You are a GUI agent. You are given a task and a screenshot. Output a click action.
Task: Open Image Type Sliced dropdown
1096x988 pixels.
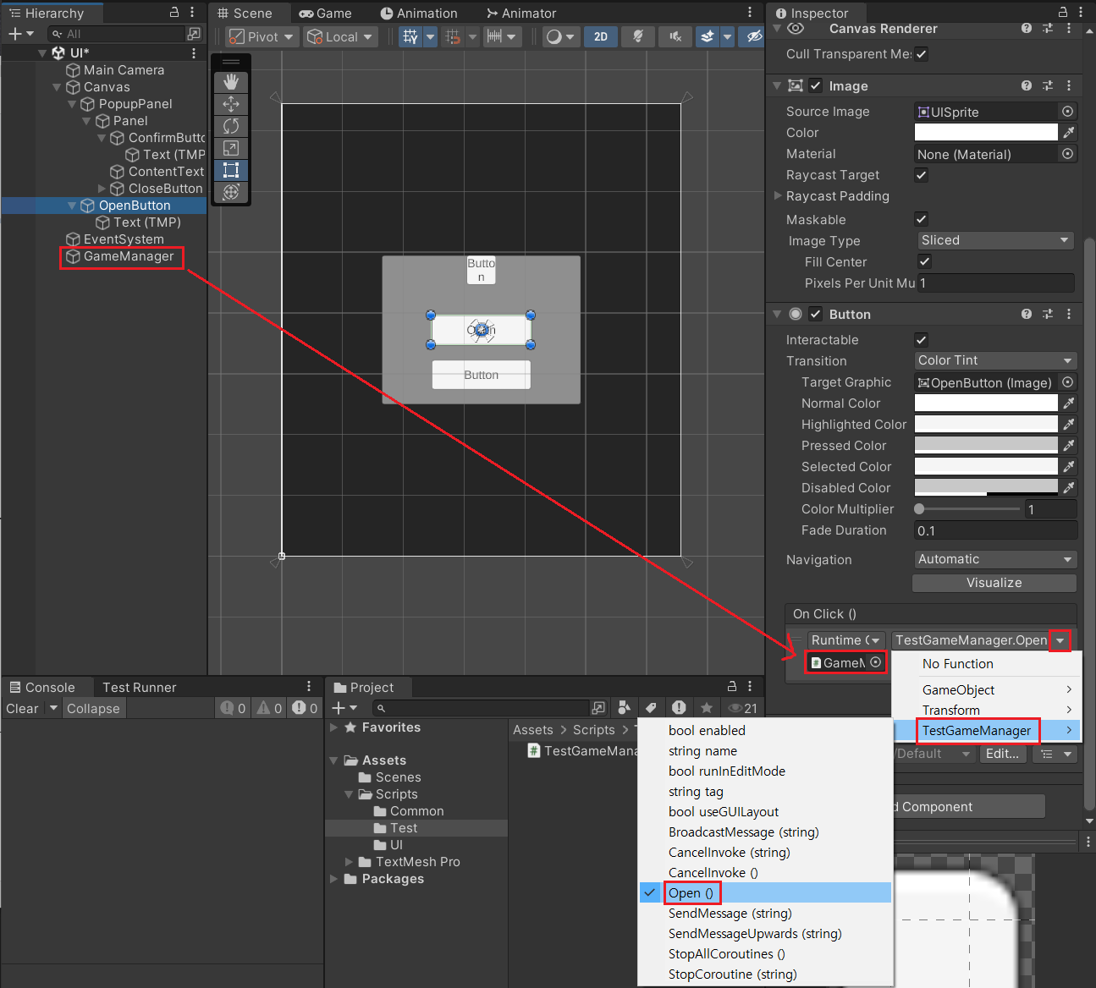[995, 240]
